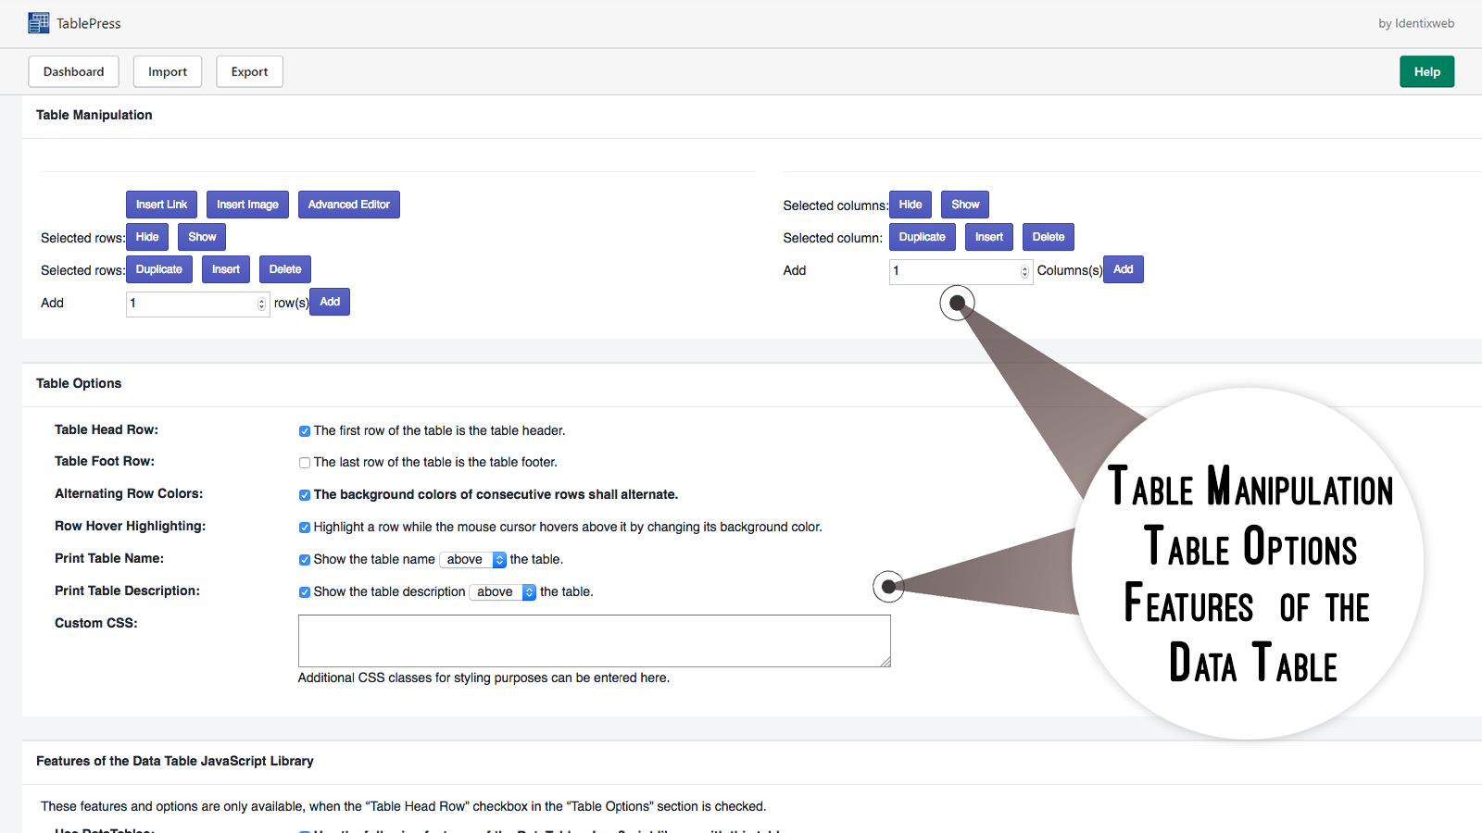Click the callout marker near Columns stepper
Screen dimensions: 1482x833
(958, 303)
